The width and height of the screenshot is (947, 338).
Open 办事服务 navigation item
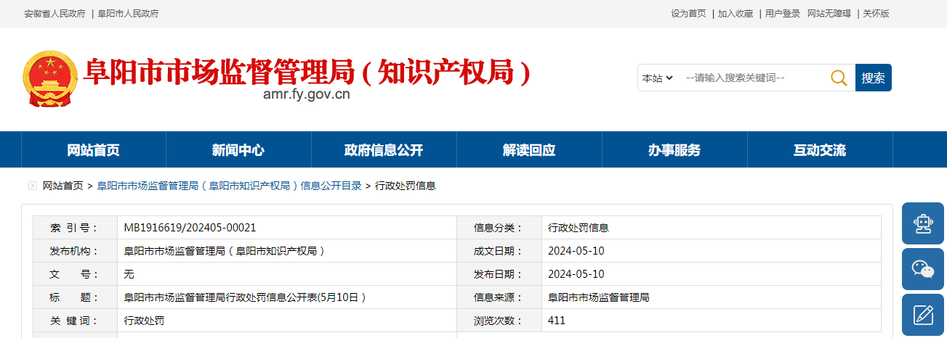tap(674, 150)
